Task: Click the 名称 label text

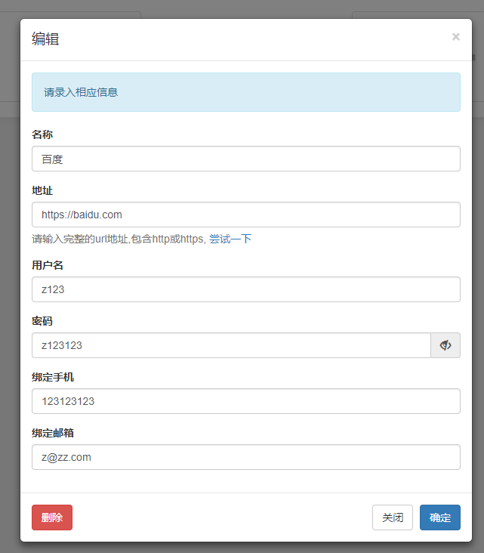Action: pos(42,134)
